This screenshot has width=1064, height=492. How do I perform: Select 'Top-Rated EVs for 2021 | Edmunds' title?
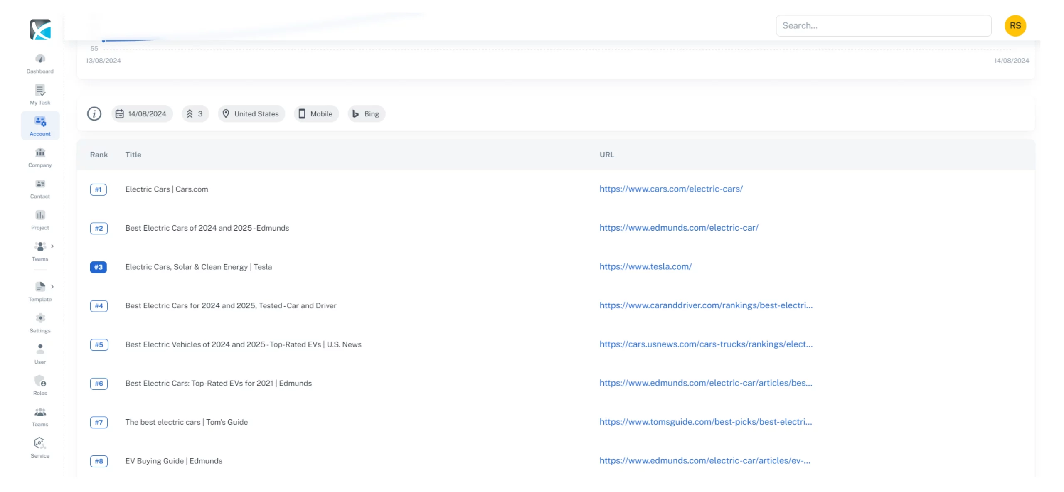[x=218, y=383]
